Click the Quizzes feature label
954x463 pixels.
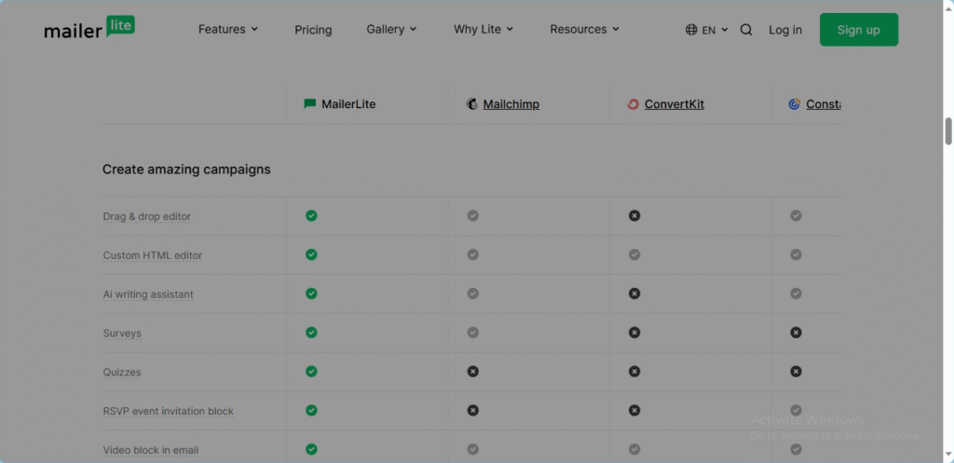coord(122,373)
